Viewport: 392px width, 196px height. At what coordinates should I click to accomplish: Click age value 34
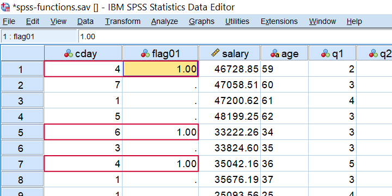(267, 132)
